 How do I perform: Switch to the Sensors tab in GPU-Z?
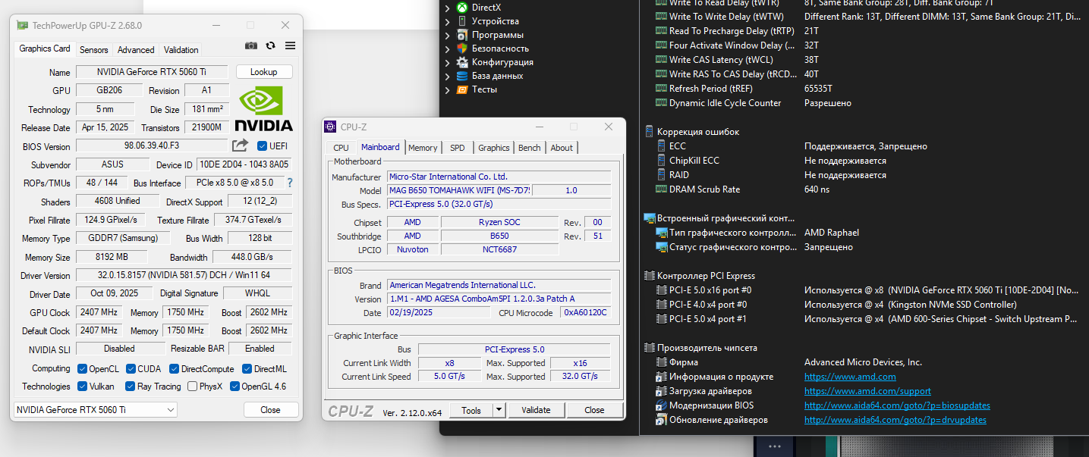point(94,50)
